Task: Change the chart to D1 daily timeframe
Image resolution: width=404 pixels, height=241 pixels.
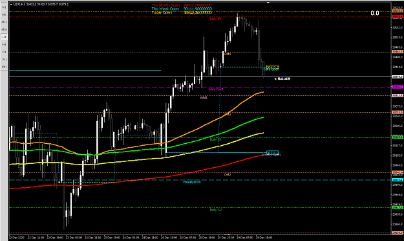Action: (x=4, y=52)
